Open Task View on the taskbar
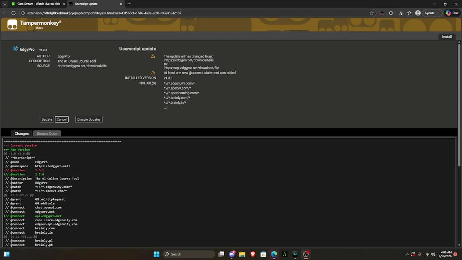The image size is (462, 260). click(x=221, y=254)
